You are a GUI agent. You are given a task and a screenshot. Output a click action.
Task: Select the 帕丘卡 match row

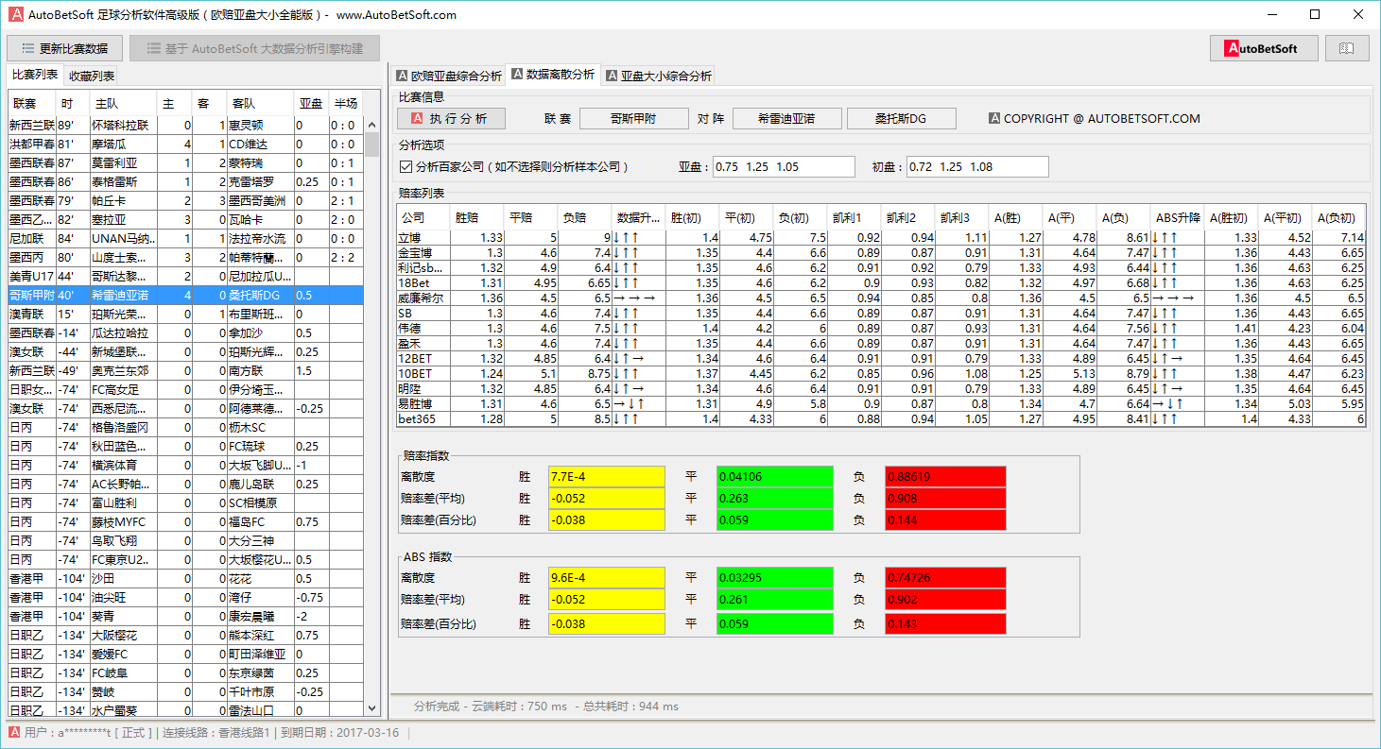[185, 200]
